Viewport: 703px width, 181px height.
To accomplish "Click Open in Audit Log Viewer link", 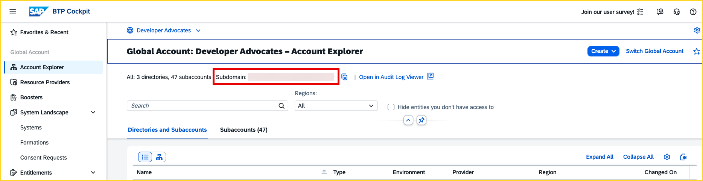I will click(391, 77).
